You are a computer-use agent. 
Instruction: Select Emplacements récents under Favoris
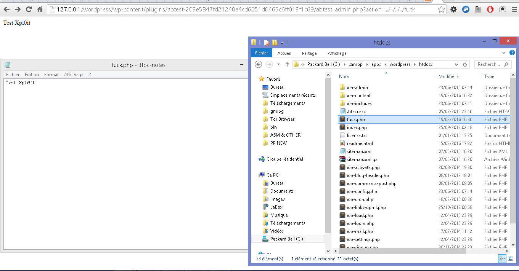pos(293,95)
